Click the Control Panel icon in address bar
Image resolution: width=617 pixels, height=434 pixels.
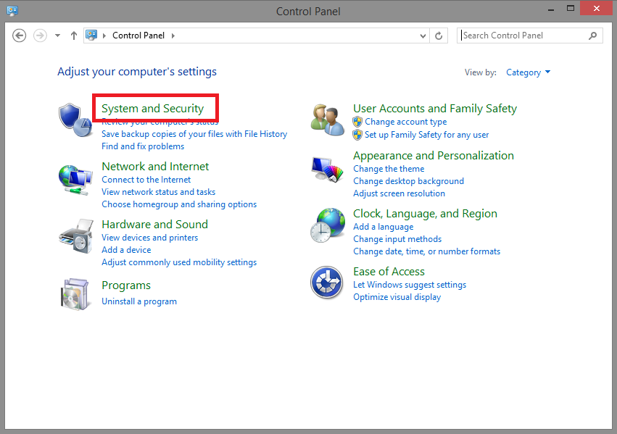pyautogui.click(x=91, y=36)
